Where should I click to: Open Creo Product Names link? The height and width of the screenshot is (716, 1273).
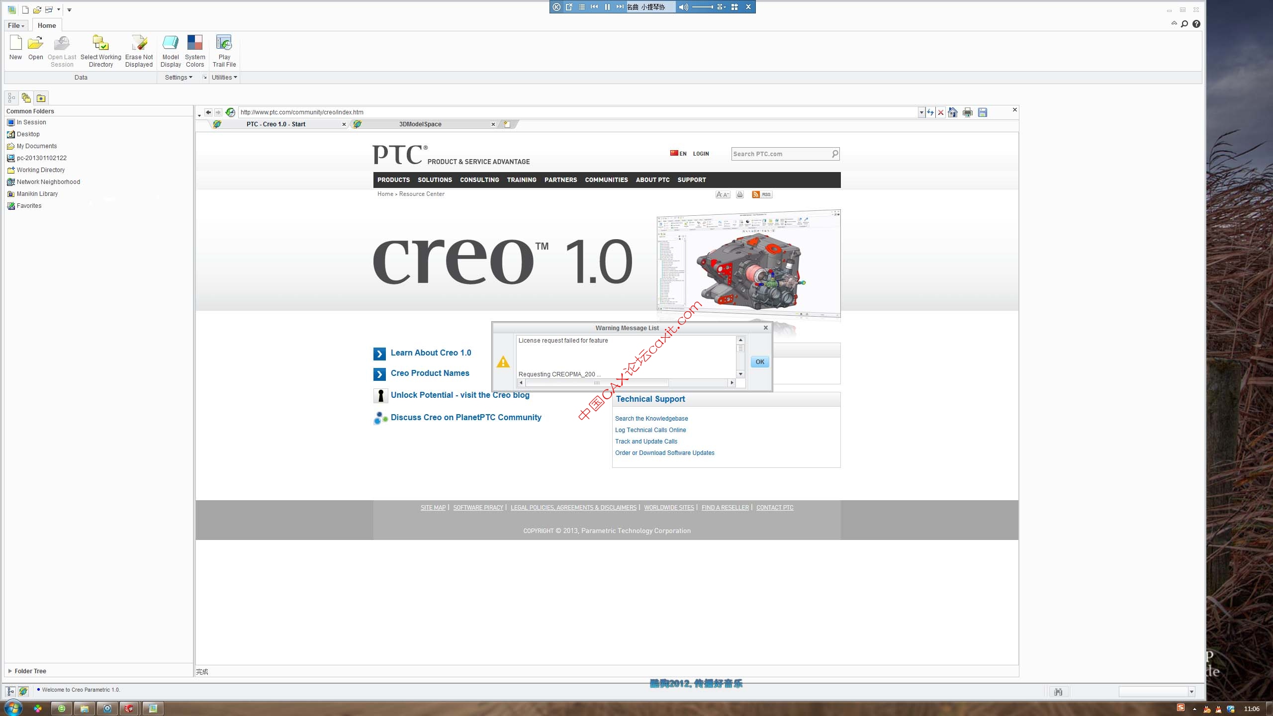click(430, 373)
